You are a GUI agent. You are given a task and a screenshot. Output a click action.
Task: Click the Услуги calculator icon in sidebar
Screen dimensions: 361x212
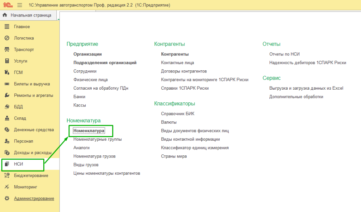tap(7, 61)
